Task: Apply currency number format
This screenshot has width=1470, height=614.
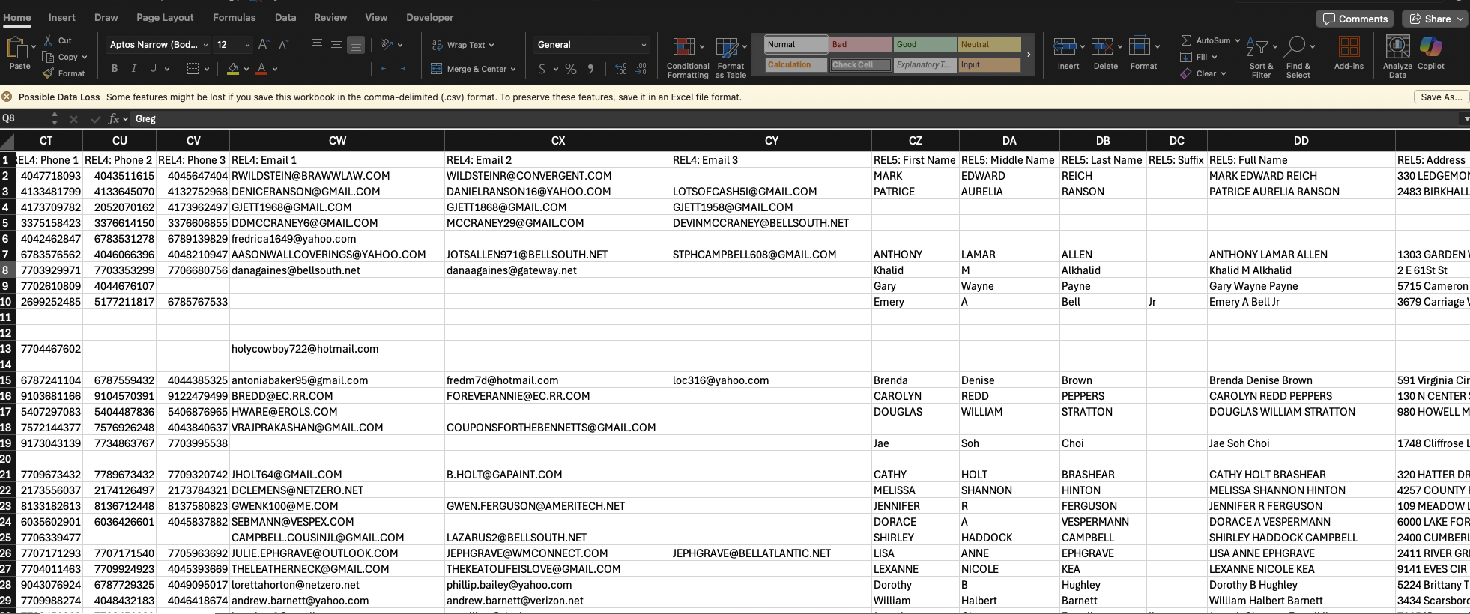Action: pos(542,69)
